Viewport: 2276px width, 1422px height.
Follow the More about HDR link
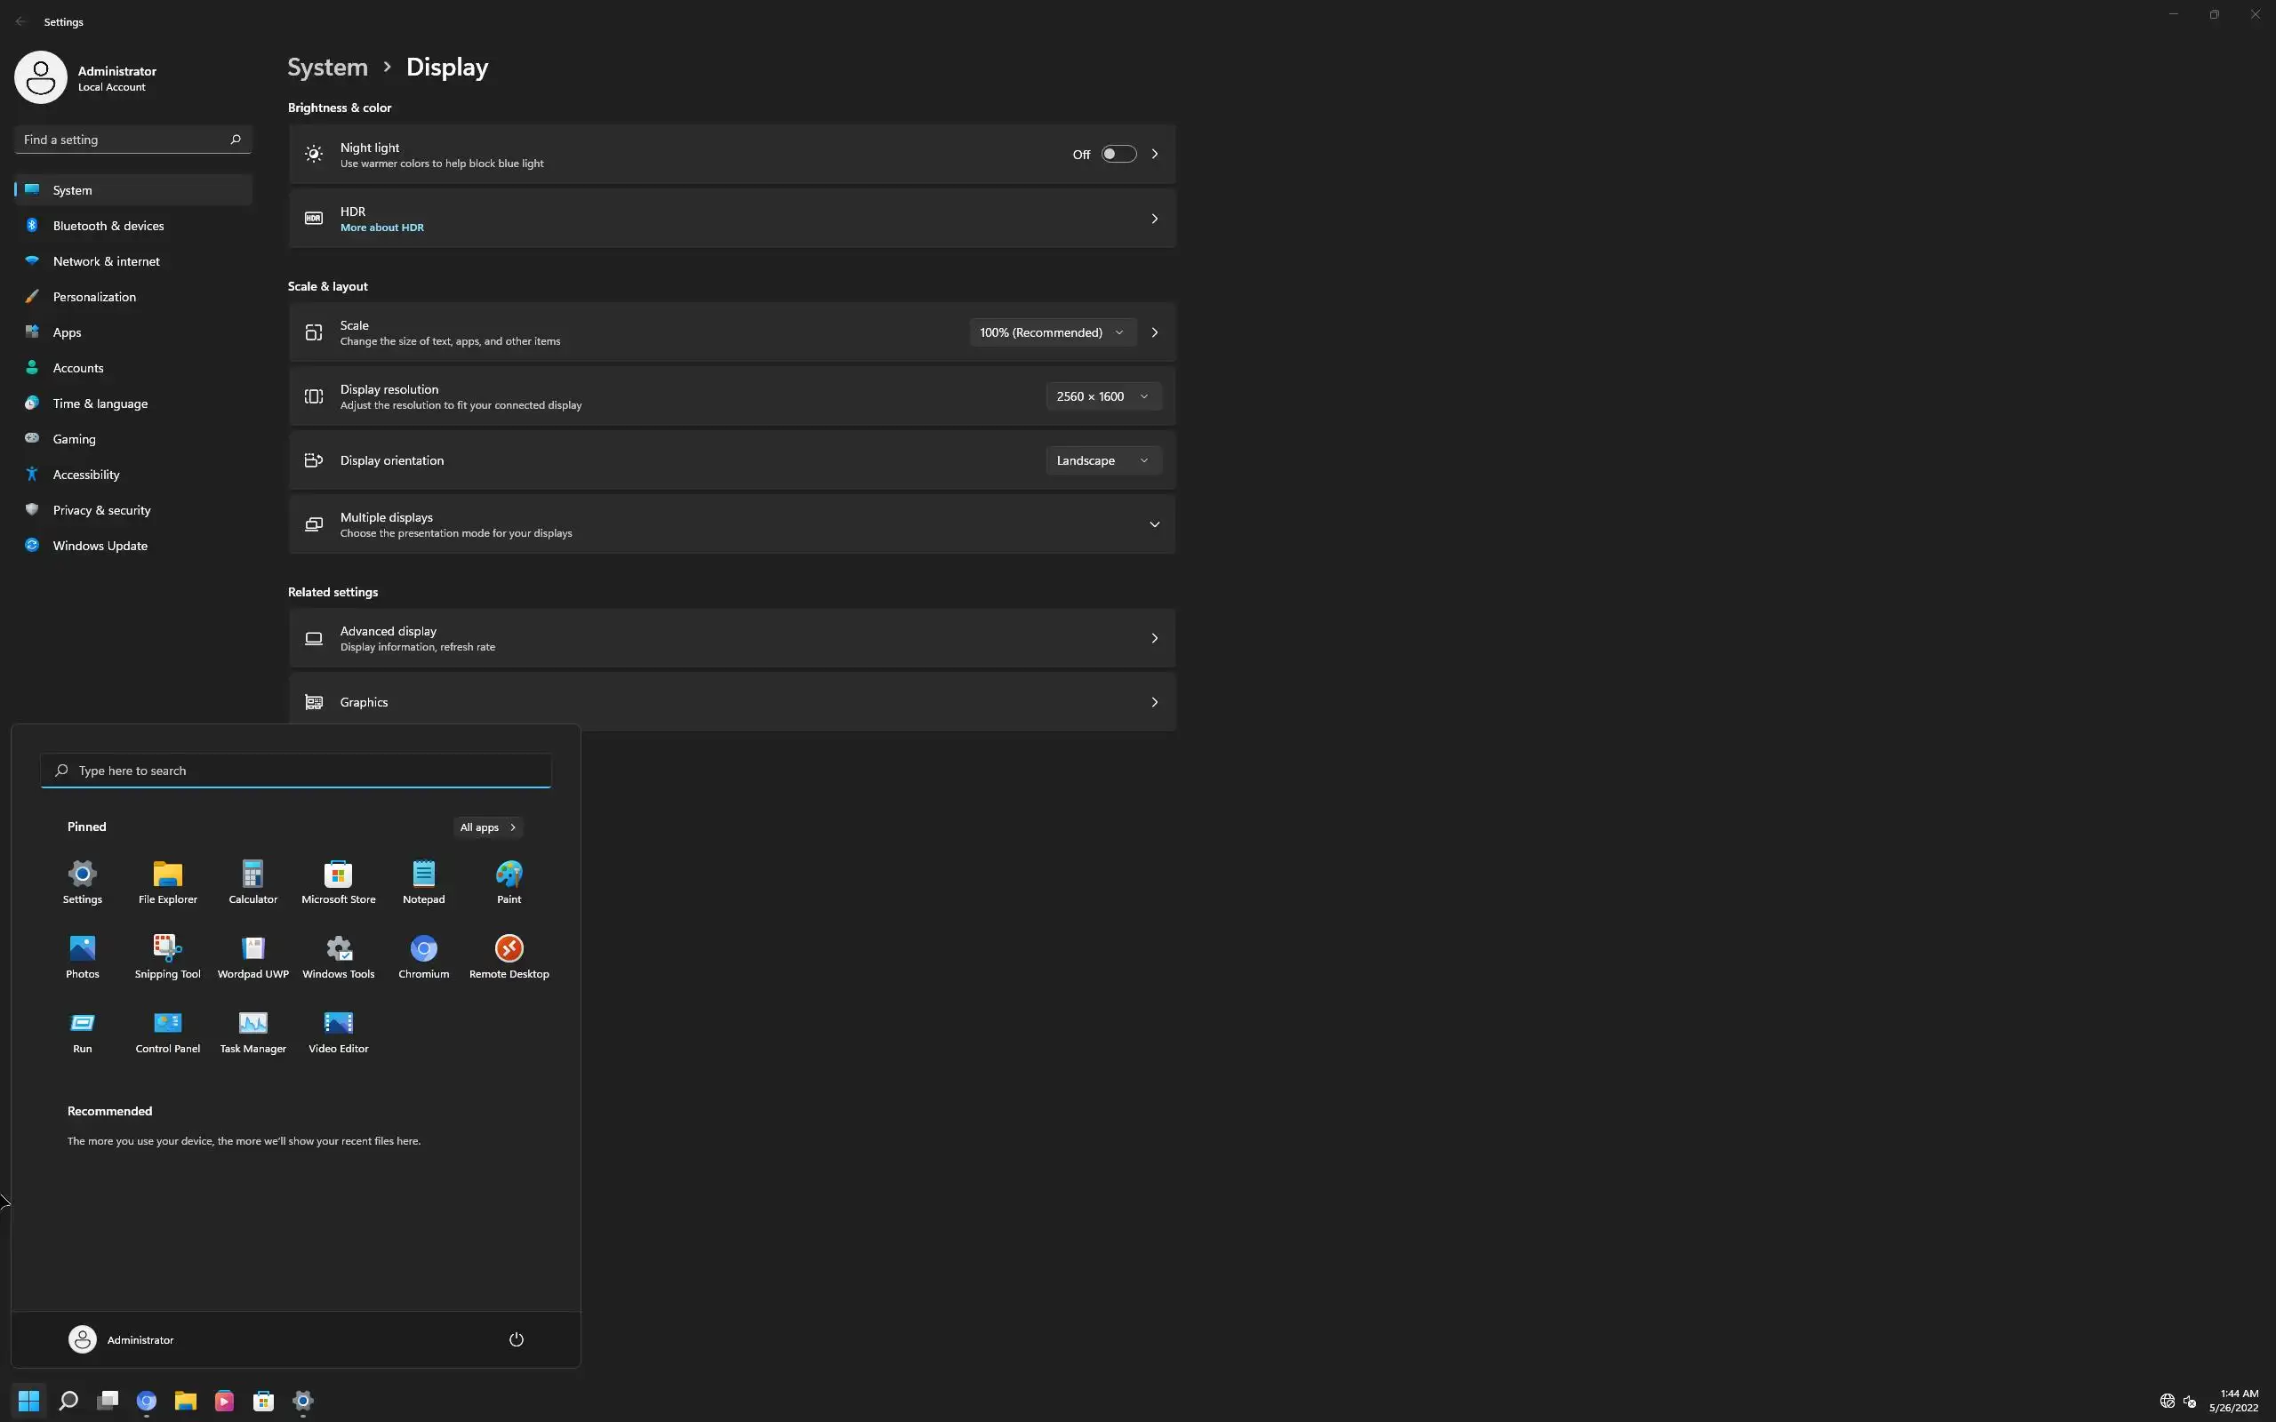[x=381, y=228]
